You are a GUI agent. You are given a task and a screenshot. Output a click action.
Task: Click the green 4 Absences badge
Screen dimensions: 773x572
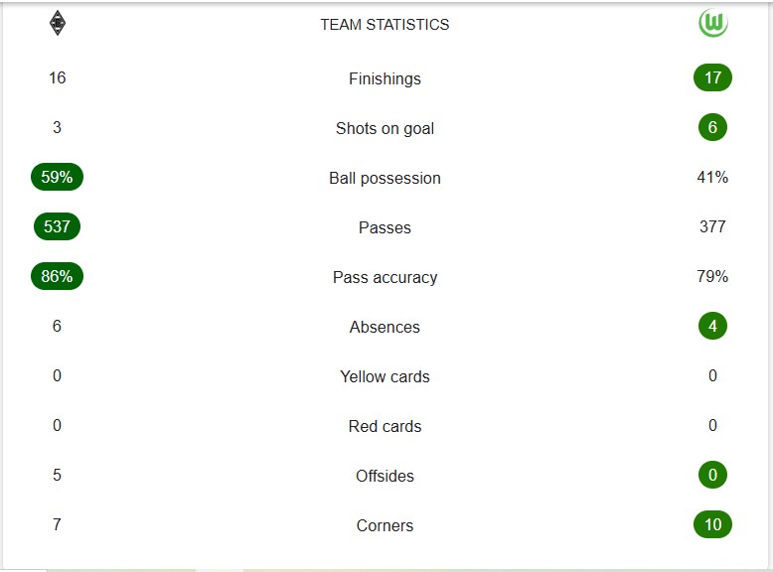tap(712, 326)
